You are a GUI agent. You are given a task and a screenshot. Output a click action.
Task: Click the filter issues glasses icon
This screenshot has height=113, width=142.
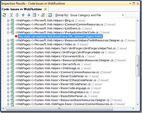point(50,15)
